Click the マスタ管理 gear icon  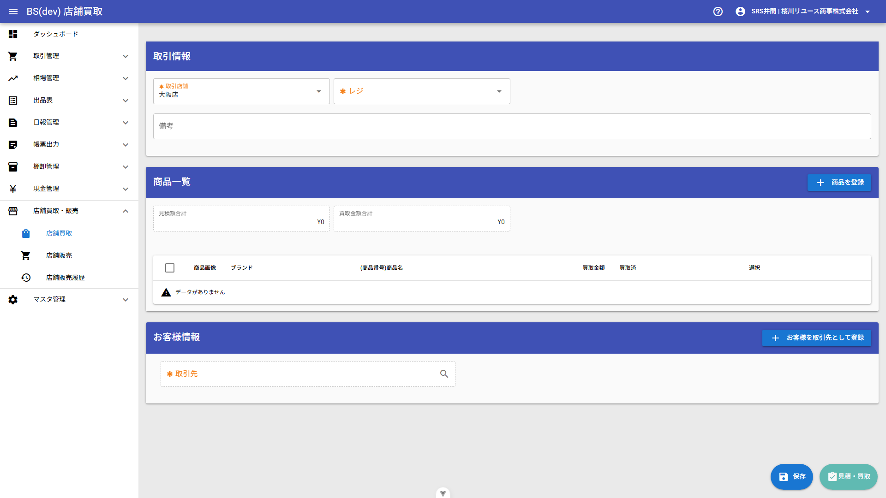point(13,300)
